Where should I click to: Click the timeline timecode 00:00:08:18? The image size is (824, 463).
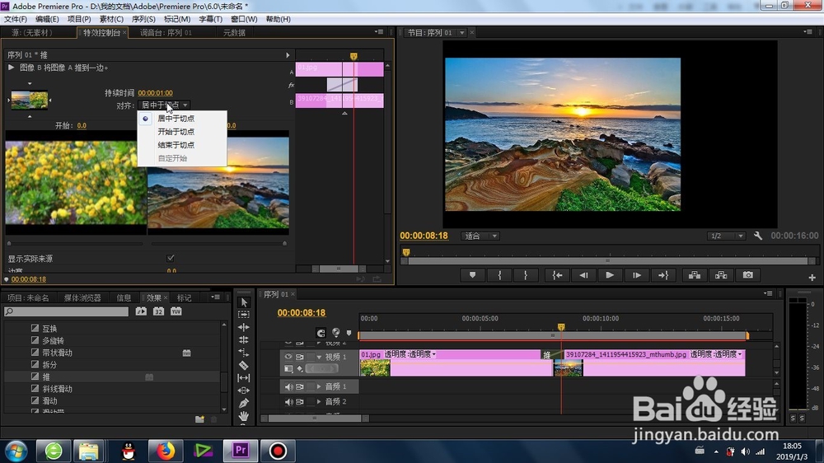[x=301, y=313]
